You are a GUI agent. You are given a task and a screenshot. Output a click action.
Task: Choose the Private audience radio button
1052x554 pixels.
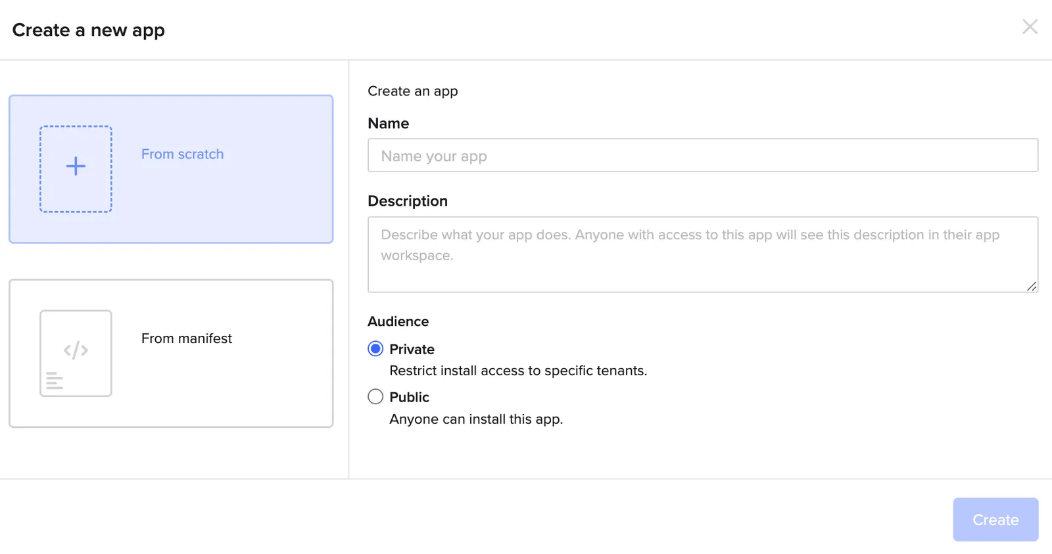pyautogui.click(x=375, y=349)
